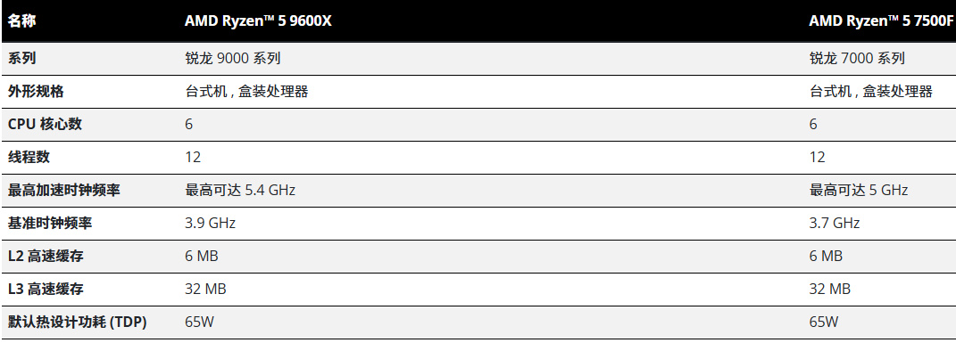Click the AMD Ryzen 5 7500F column header

(881, 21)
